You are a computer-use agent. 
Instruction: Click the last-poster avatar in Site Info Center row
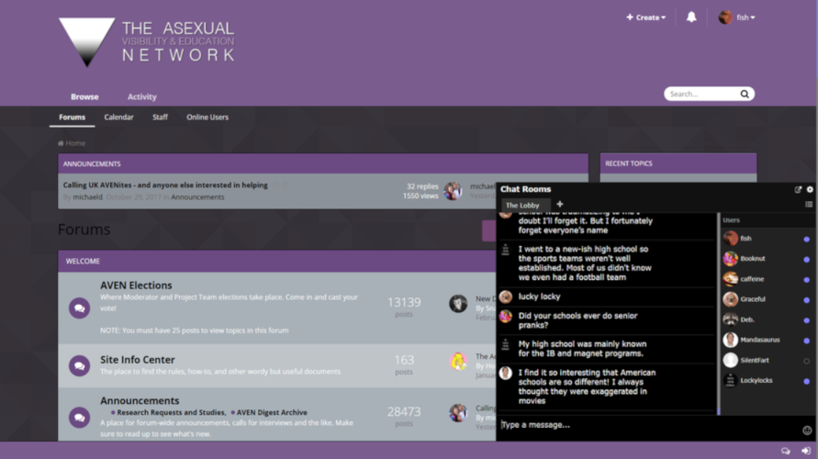[x=458, y=362]
